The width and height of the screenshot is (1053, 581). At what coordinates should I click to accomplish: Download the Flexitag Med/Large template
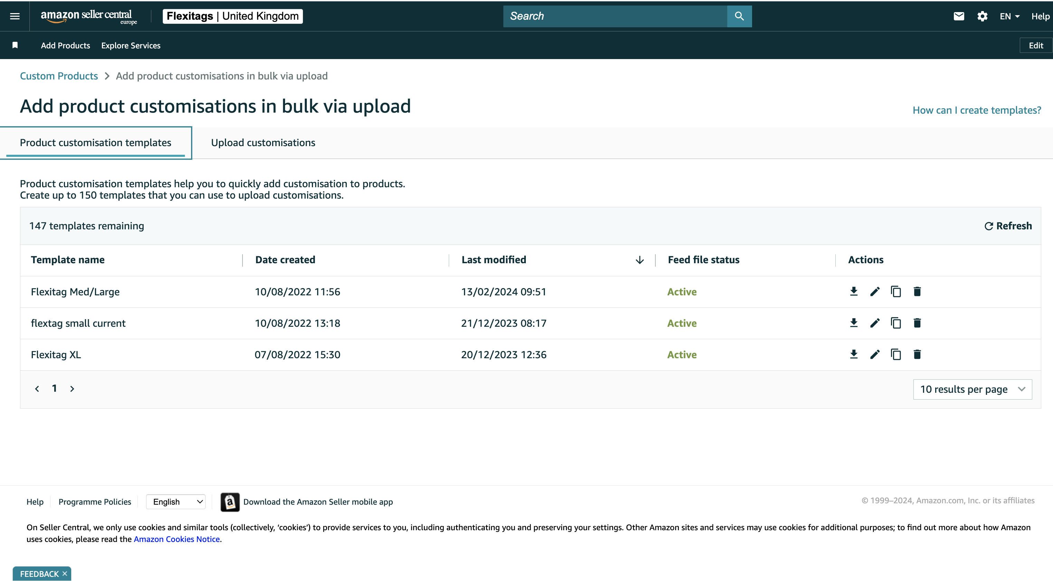[x=854, y=291]
